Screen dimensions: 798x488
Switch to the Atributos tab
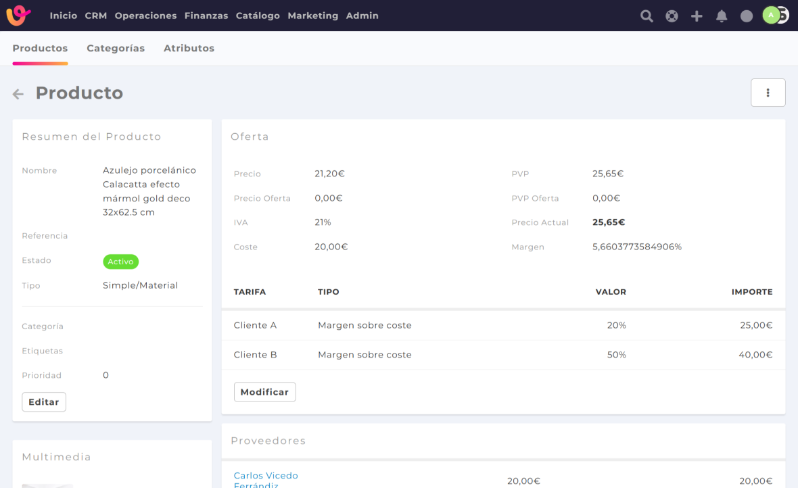[x=189, y=48]
